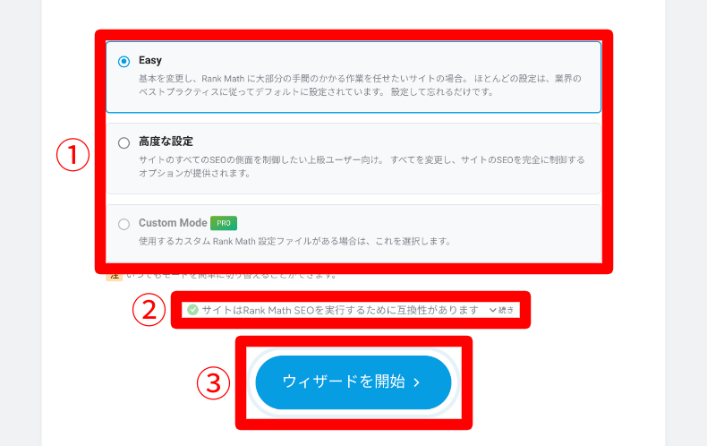Image resolution: width=707 pixels, height=446 pixels.
Task: Click the Custom Mode settings file description
Action: click(295, 242)
